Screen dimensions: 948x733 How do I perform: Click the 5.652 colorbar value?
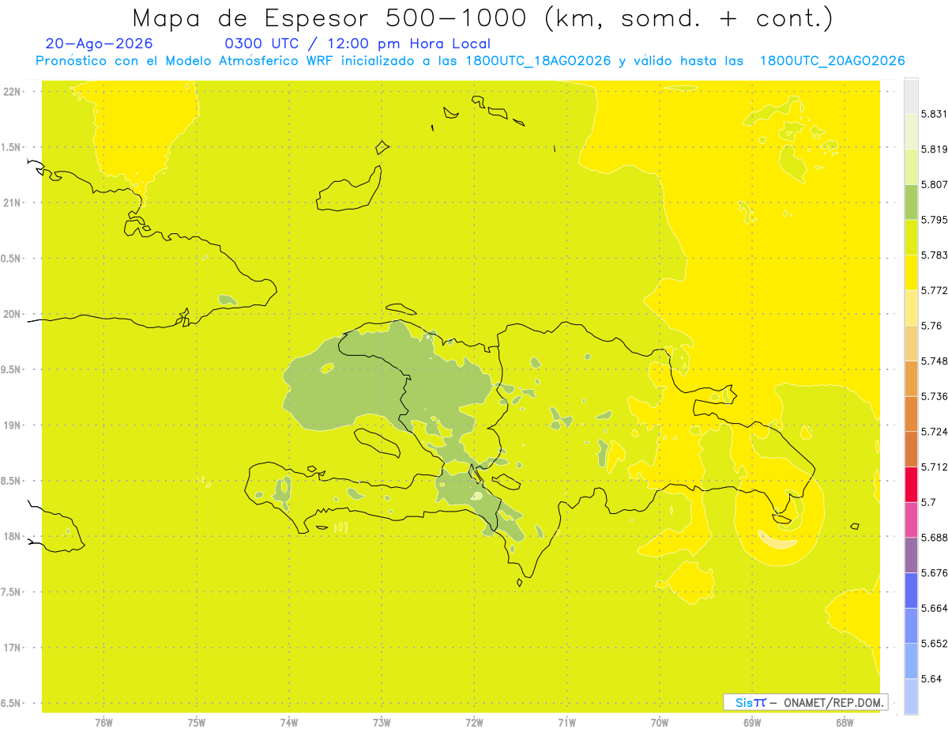[x=935, y=643]
